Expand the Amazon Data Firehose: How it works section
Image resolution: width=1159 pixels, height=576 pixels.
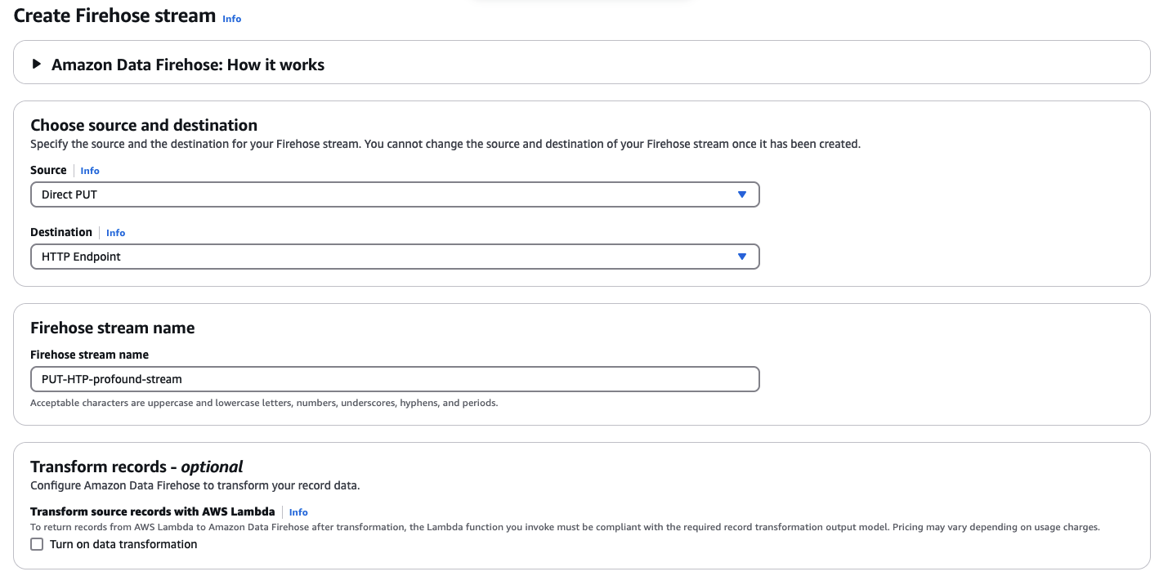click(x=188, y=64)
